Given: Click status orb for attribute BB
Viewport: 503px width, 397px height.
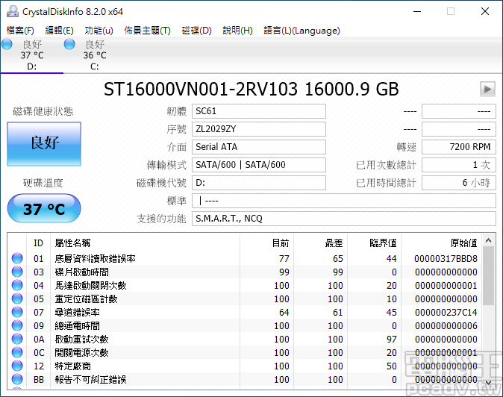Looking at the screenshot, I should 17,380.
